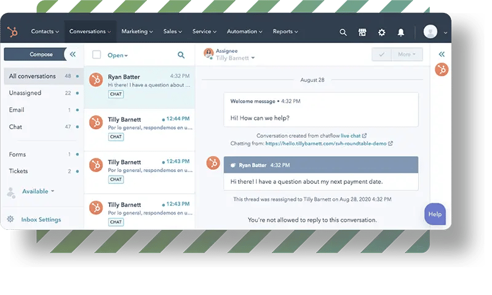Screen dimensions: 492x295
Task: Click the HubSpot icon in right sidebar
Action: (x=442, y=69)
